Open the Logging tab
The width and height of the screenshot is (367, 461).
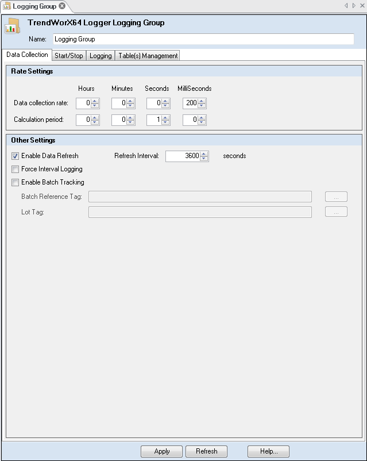101,56
